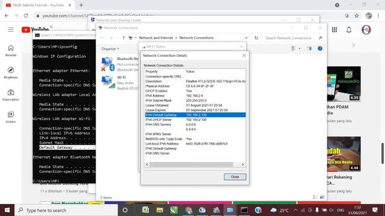Click the change view icon
This screenshot has width=385, height=216.
[x=294, y=49]
